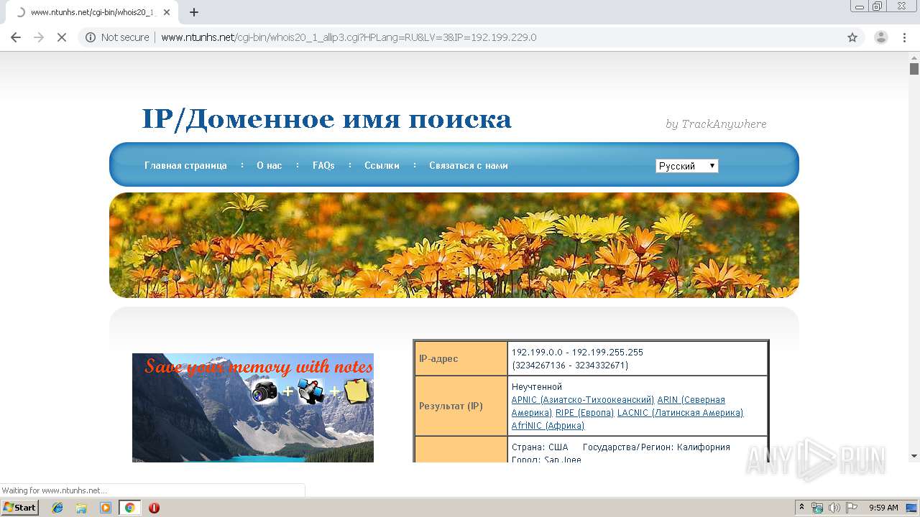Image resolution: width=920 pixels, height=517 pixels.
Task: Open the Chrome profile avatar
Action: pos(880,37)
